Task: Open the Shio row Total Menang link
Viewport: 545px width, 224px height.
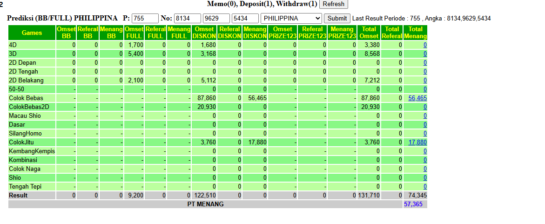Action: tap(425, 178)
